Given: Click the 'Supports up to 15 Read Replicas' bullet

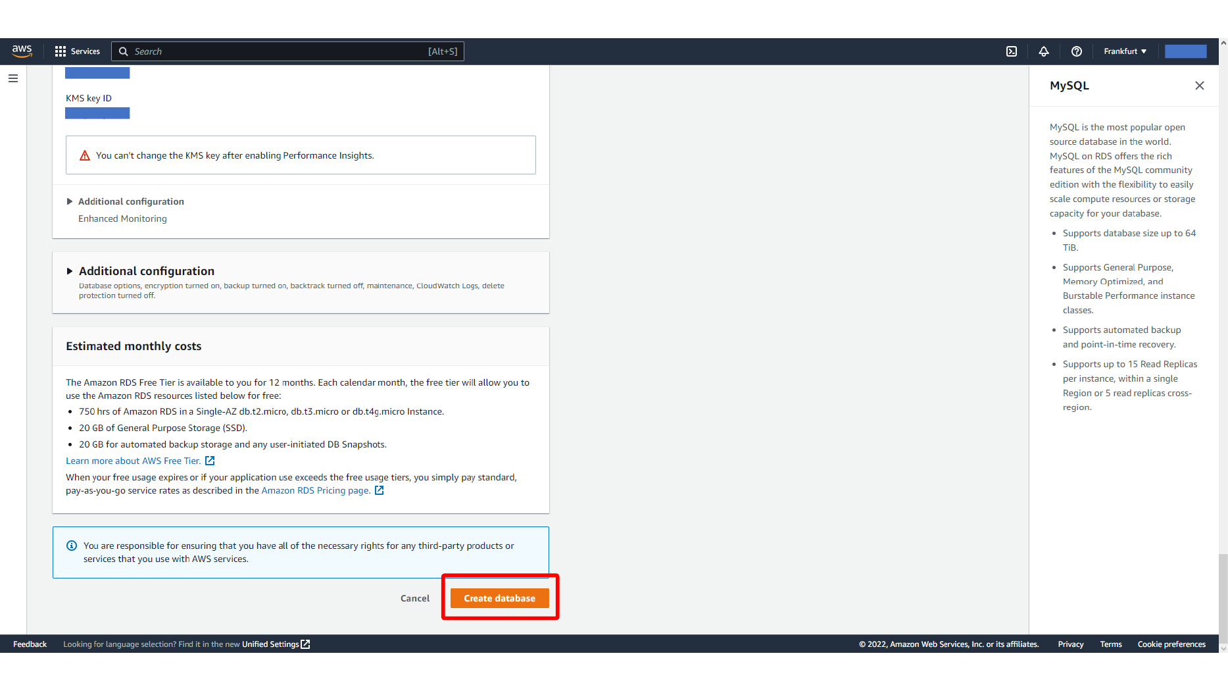Looking at the screenshot, I should 1130,386.
